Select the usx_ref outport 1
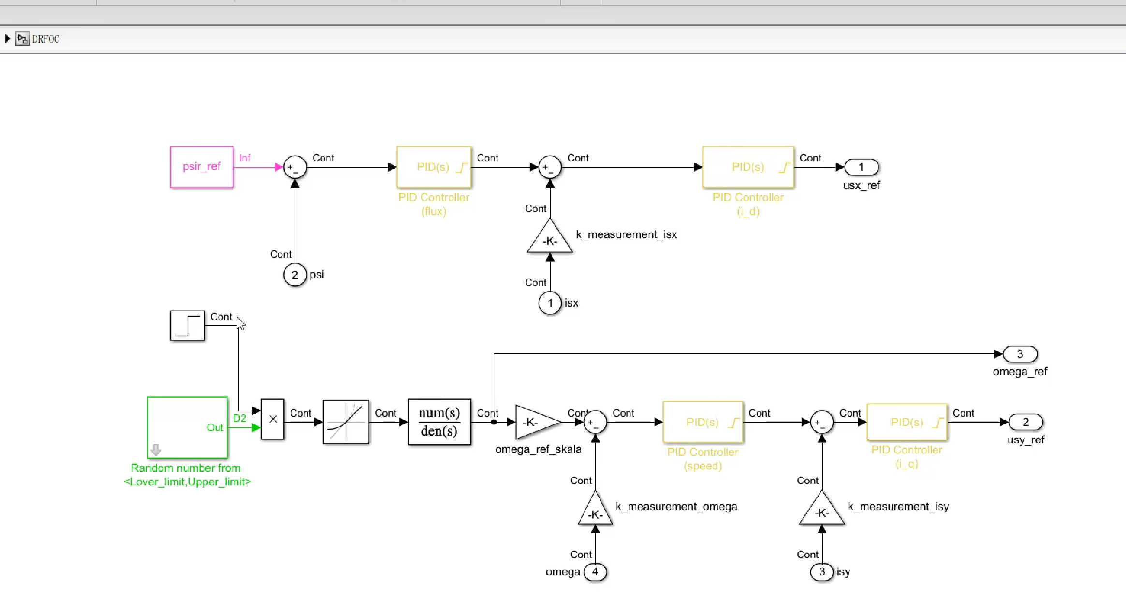The width and height of the screenshot is (1126, 614). coord(861,167)
